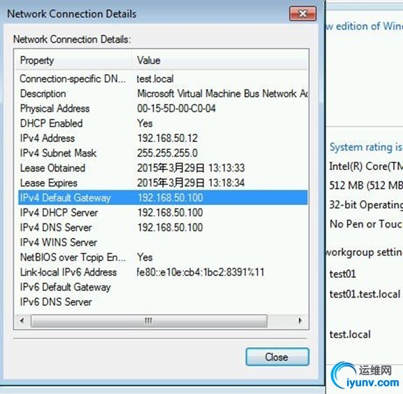Select the DHCP Enabled row

point(163,123)
